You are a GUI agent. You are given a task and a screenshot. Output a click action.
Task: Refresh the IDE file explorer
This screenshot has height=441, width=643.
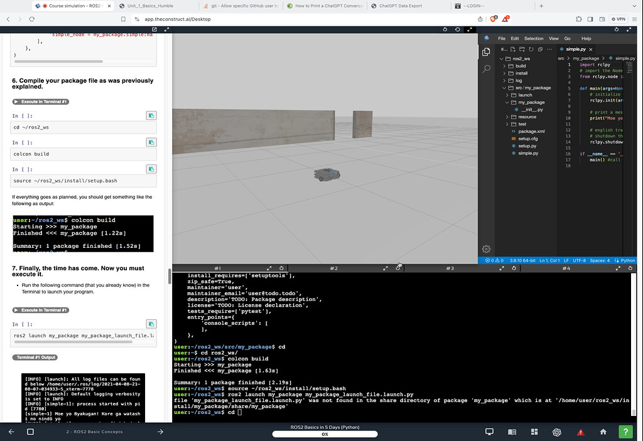click(x=531, y=49)
